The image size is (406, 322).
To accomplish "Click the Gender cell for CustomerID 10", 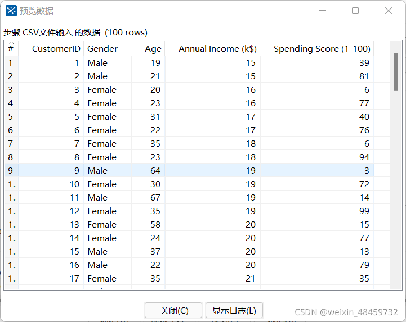I will [108, 184].
